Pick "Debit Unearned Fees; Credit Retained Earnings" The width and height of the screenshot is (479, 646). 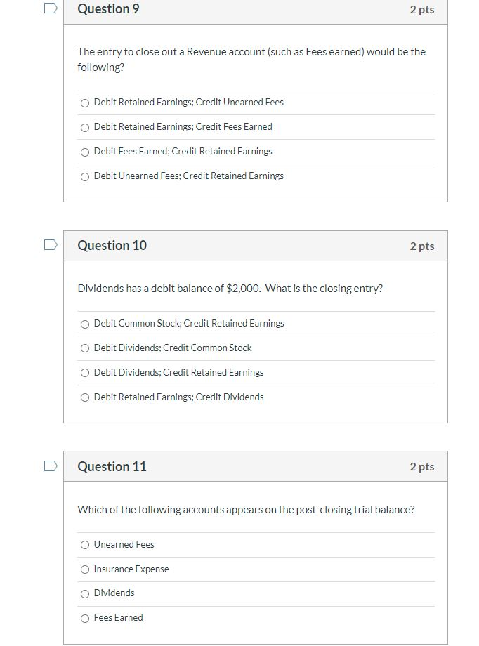(85, 176)
